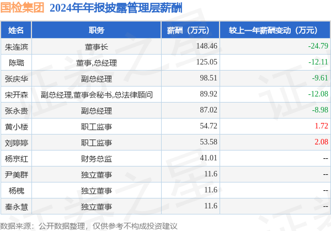The image size is (331, 231).
Task: Click 尹美群's salary change dash
Action: coord(325,174)
